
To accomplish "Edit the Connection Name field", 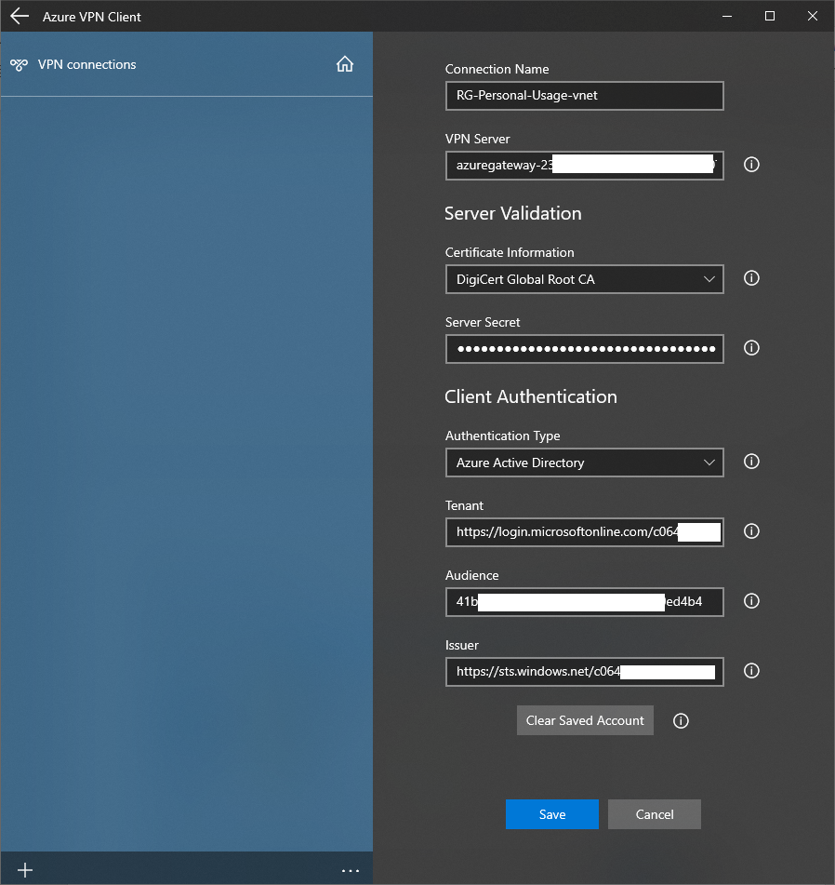I will (585, 96).
